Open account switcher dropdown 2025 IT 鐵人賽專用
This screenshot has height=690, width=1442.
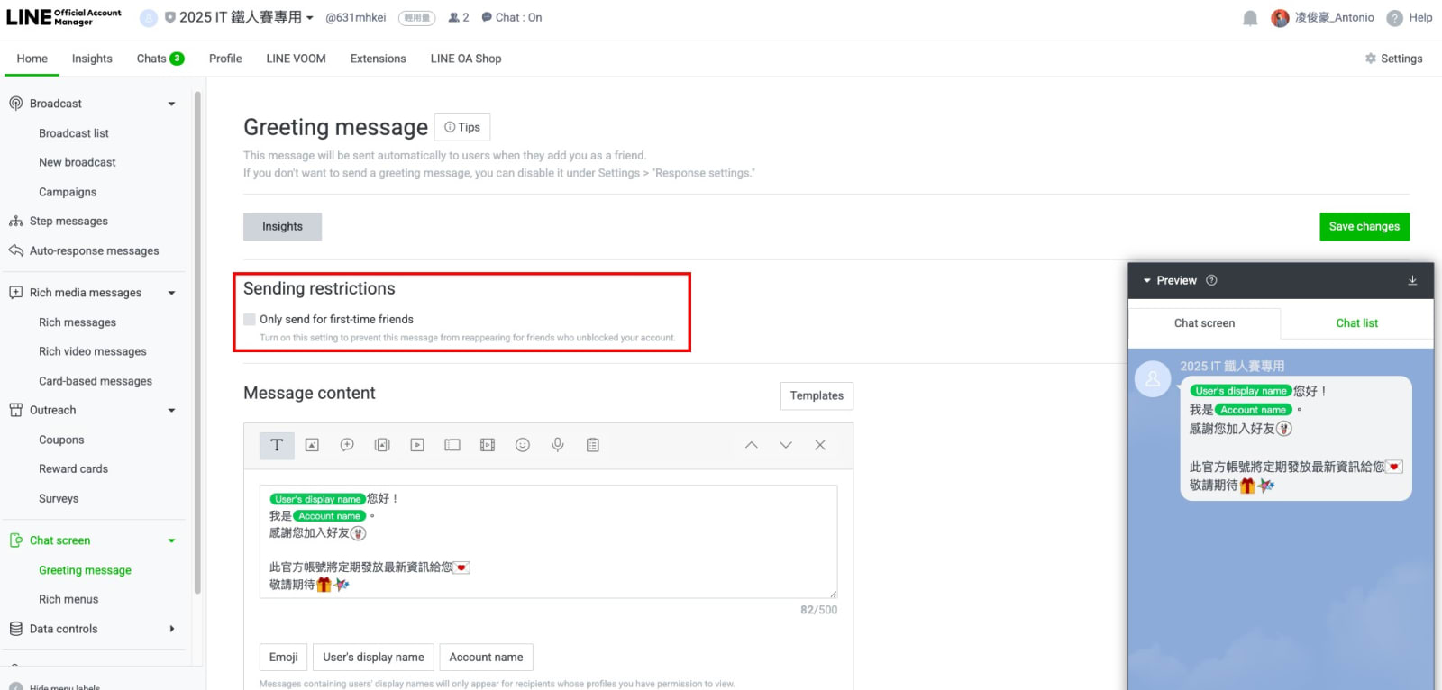[x=239, y=17]
